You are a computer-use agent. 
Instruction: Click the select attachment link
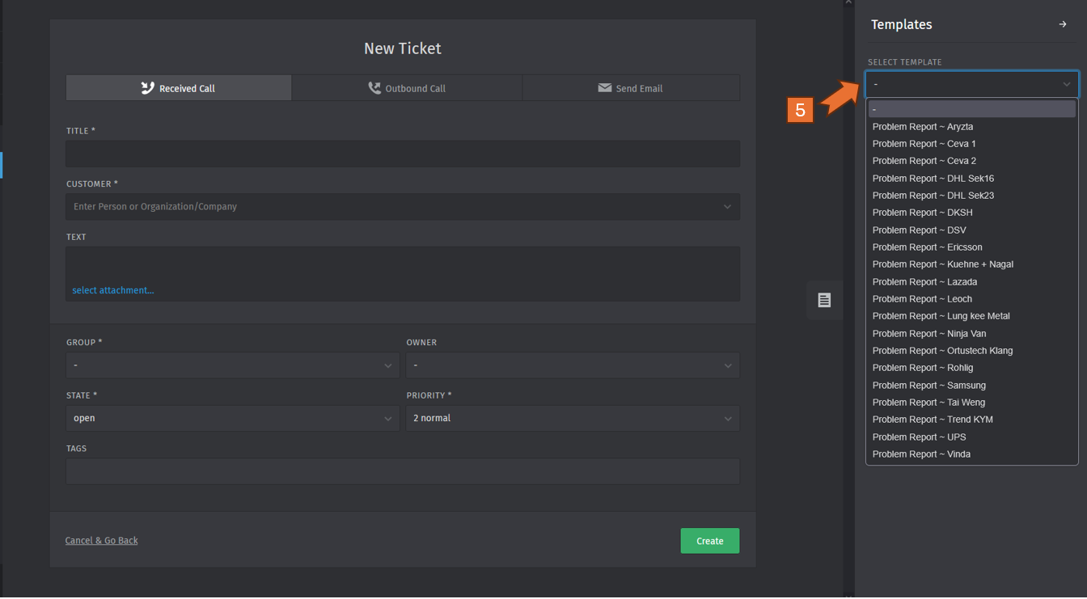(x=113, y=290)
